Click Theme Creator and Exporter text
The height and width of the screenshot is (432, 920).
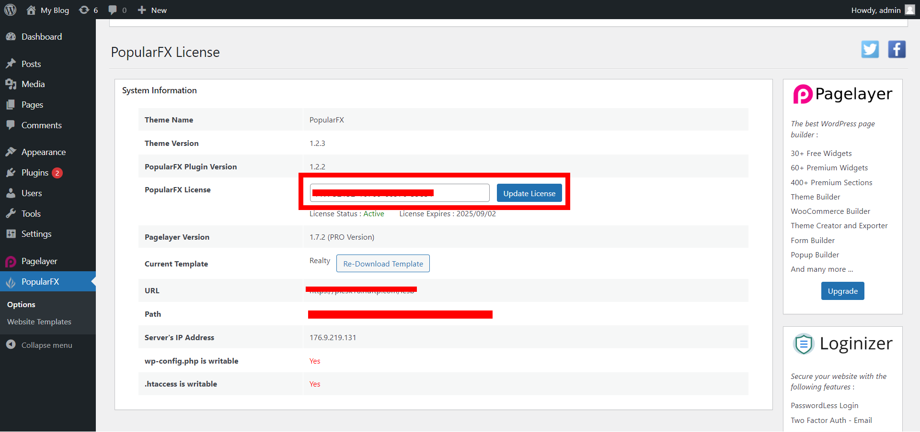tap(839, 226)
